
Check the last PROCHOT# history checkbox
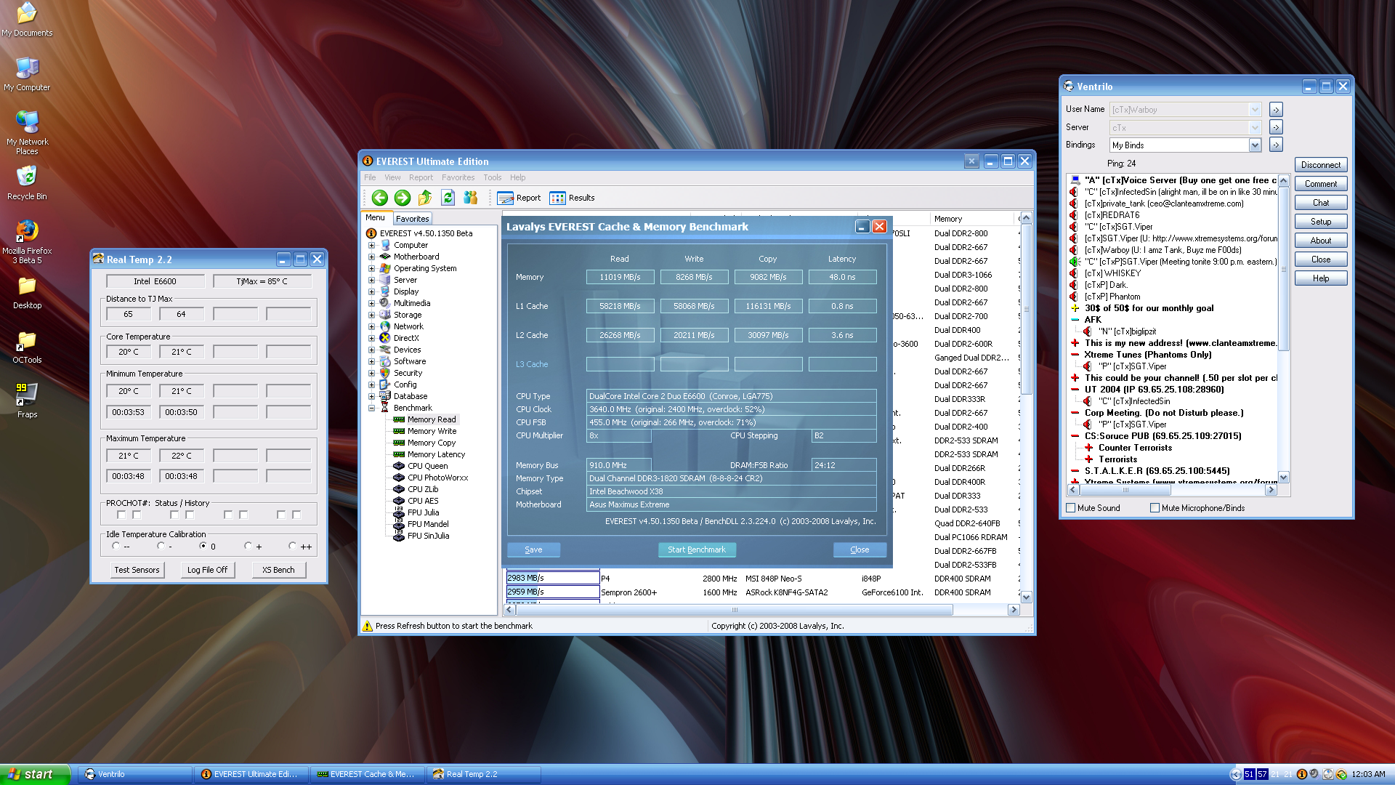point(296,515)
